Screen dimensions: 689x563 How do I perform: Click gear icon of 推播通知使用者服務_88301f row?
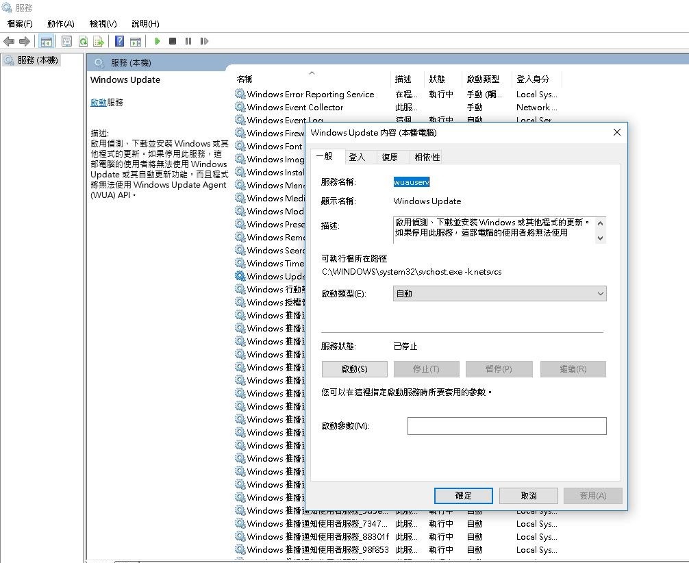(x=240, y=536)
